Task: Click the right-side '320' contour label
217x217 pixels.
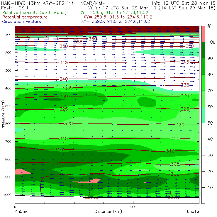Action: tap(180, 125)
